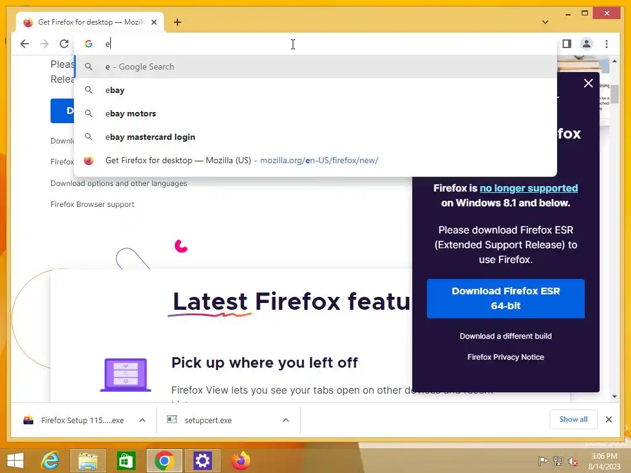
Task: Click the page scrollbar up arrow
Action: [x=614, y=61]
